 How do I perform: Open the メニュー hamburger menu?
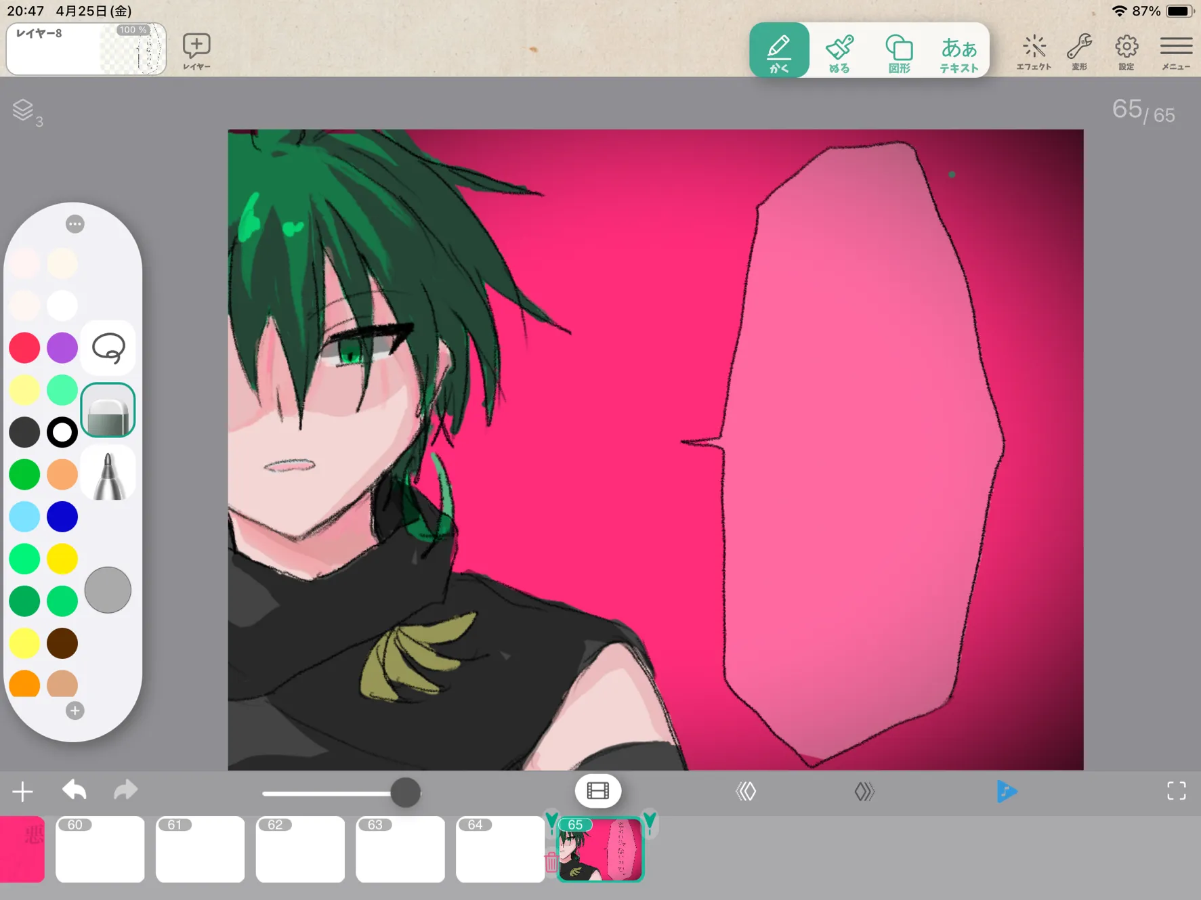pos(1176,51)
